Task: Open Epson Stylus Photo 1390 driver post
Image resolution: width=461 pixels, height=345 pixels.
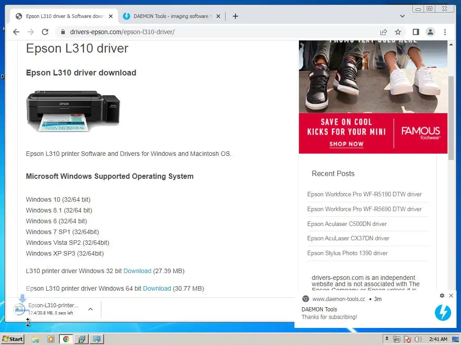Action: (x=348, y=253)
